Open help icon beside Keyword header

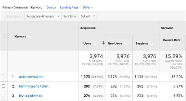pos(30,36)
